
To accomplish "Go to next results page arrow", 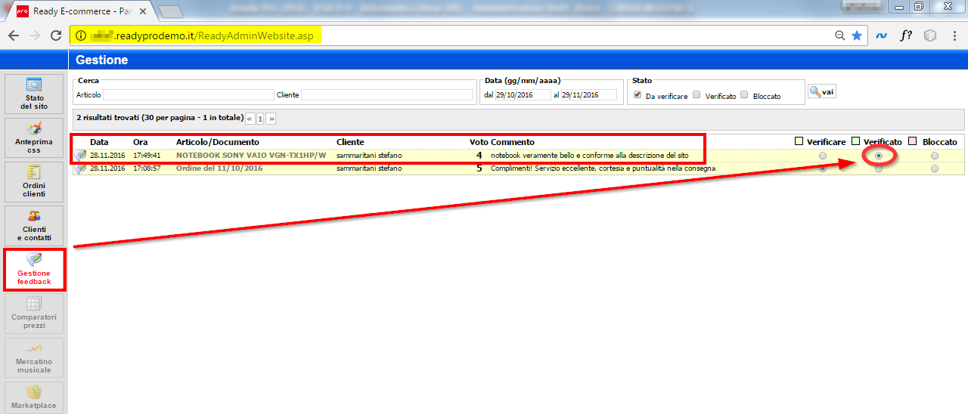I will click(271, 119).
